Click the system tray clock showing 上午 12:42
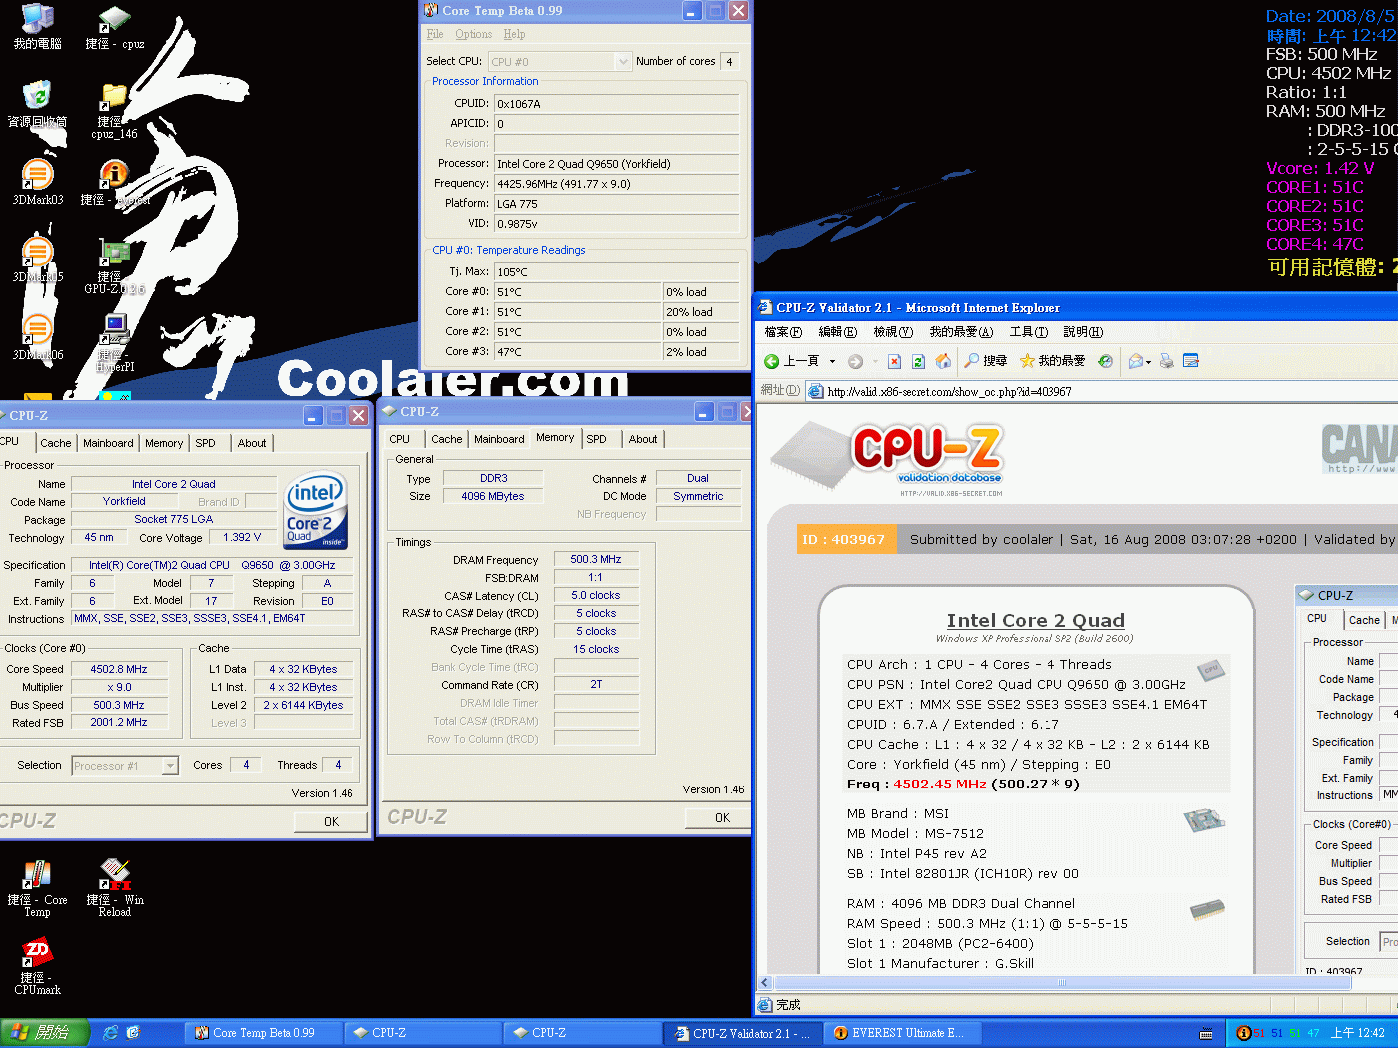 click(1357, 1033)
